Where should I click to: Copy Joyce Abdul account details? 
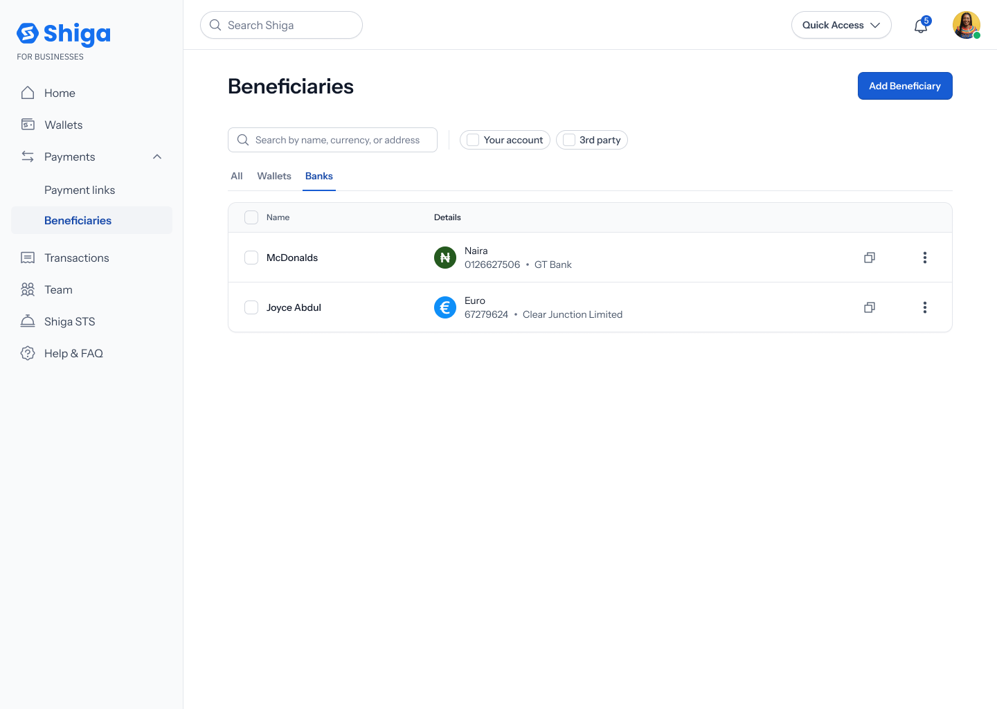coord(870,307)
